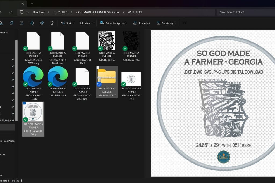Click the Refresh button beside the address bar
This screenshot has width=275, height=183.
tap(11, 12)
